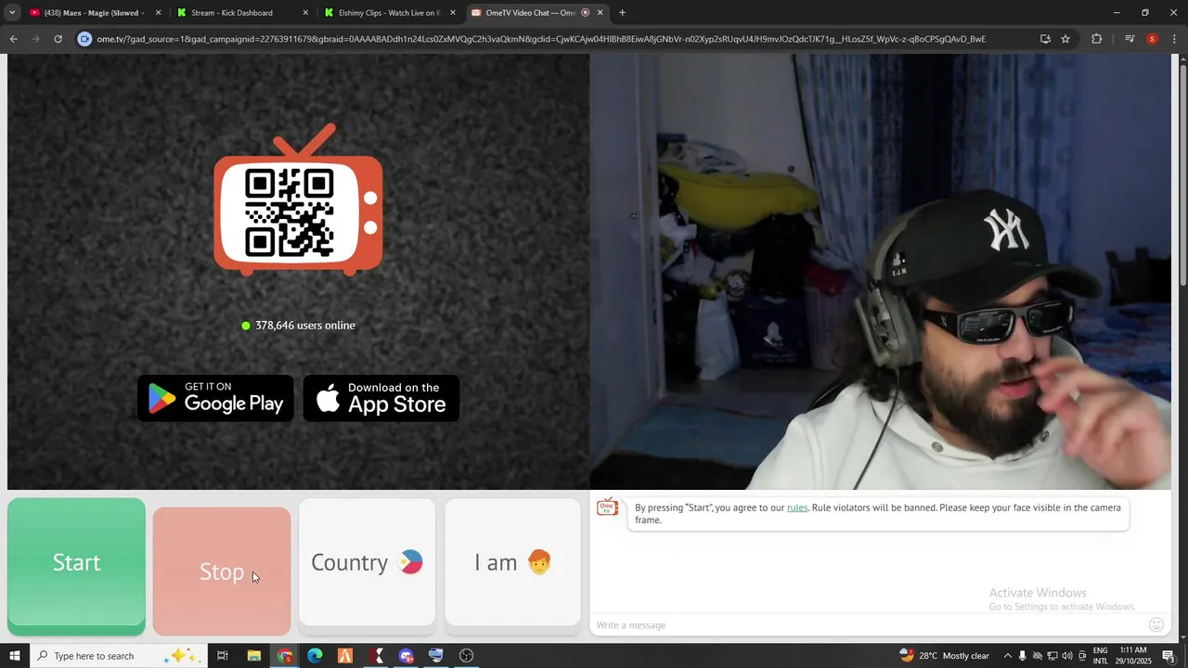
Task: Click the green Start button
Action: pyautogui.click(x=76, y=566)
